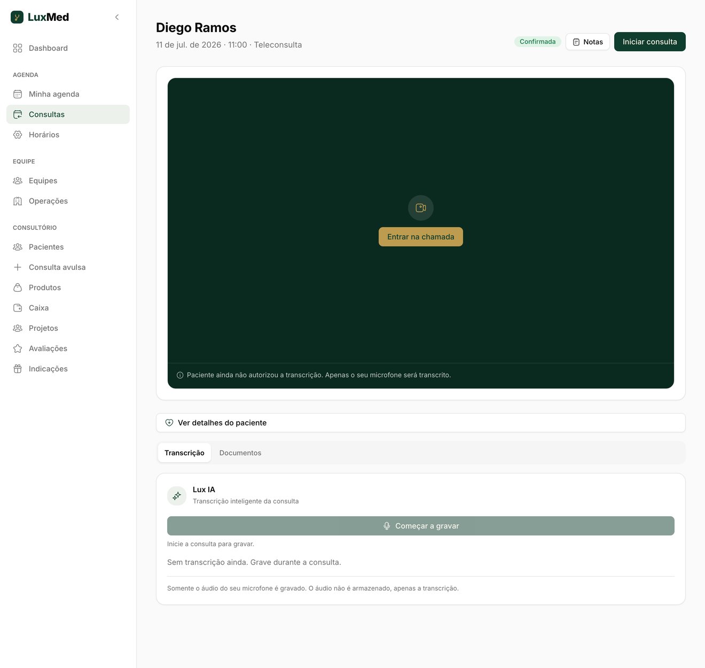Screen dimensions: 705x668
Task: Select the Transcrição tab
Action: click(x=184, y=453)
